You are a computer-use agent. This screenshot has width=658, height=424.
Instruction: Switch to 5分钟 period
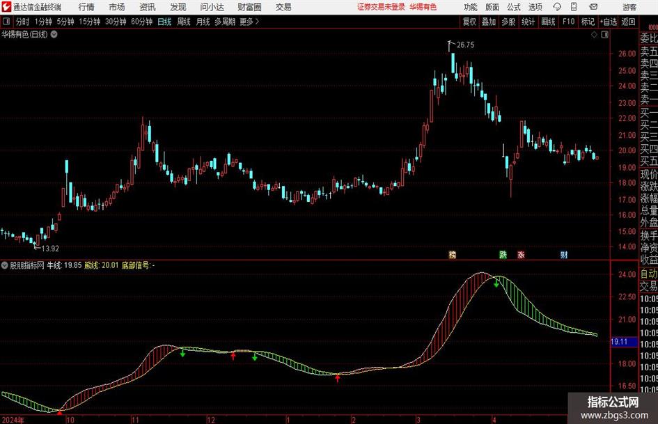click(x=65, y=22)
